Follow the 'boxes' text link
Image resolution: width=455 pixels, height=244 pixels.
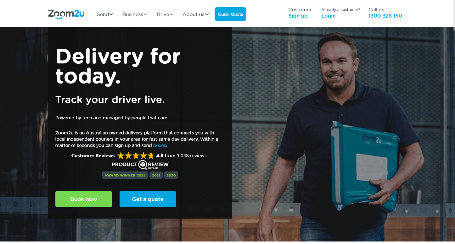coord(160,145)
